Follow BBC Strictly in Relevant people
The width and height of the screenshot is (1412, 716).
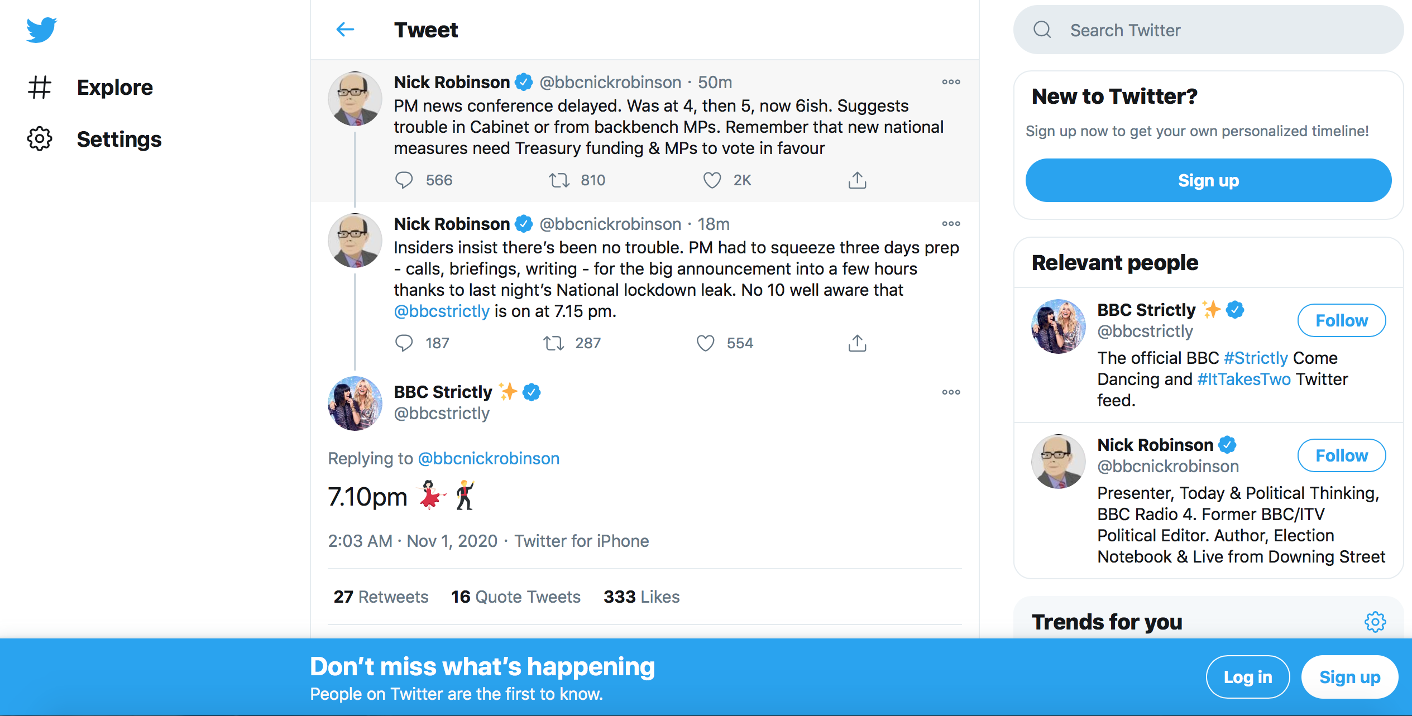[1341, 320]
